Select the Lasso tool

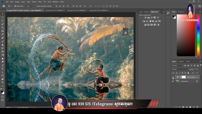pyautogui.click(x=3, y=21)
